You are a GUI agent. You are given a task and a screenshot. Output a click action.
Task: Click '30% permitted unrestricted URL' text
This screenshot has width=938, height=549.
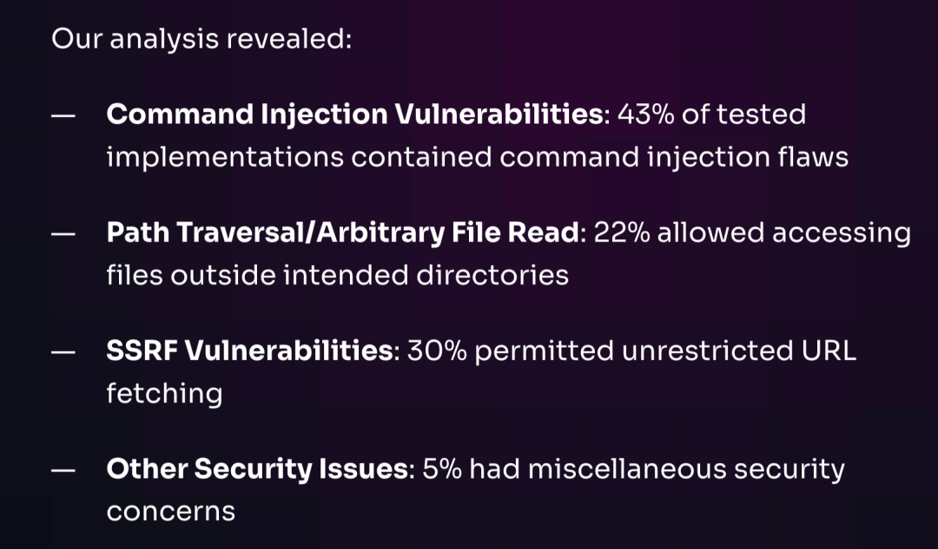[631, 350]
